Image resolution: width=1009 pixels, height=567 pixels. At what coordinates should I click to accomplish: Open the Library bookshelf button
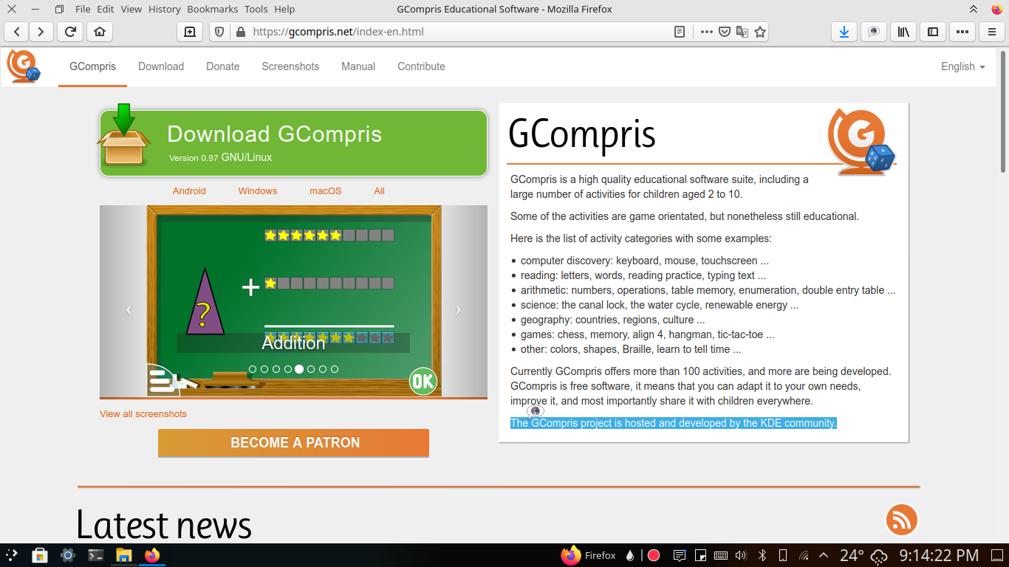pos(903,32)
